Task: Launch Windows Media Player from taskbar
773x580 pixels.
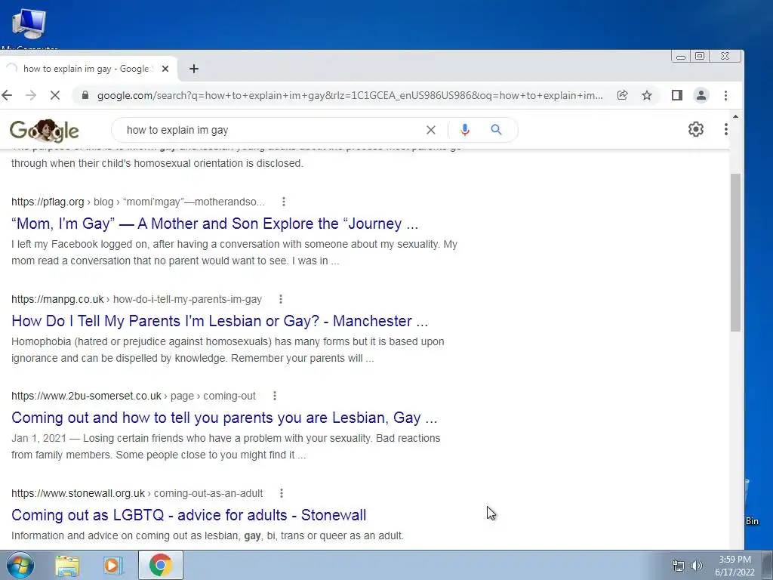Action: (x=113, y=565)
